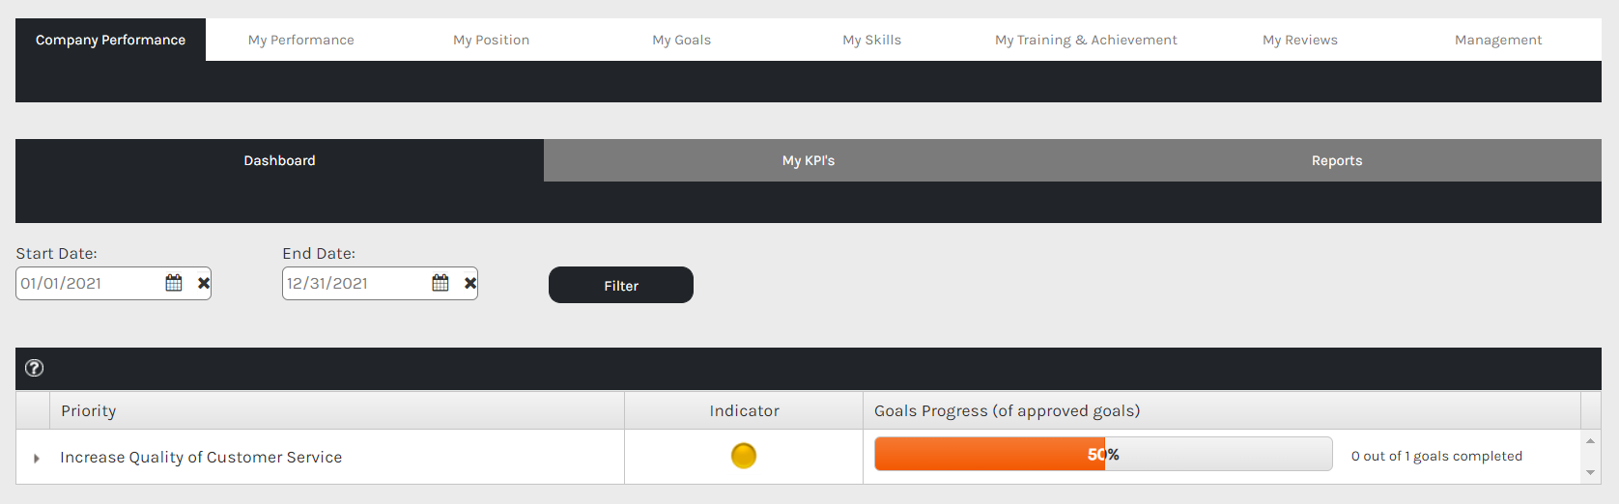The image size is (1619, 504).
Task: Switch to the My Performance tab
Action: (300, 40)
